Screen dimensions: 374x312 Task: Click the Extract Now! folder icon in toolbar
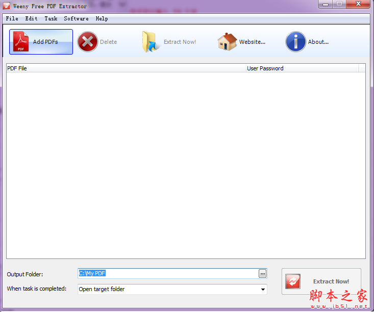point(151,42)
